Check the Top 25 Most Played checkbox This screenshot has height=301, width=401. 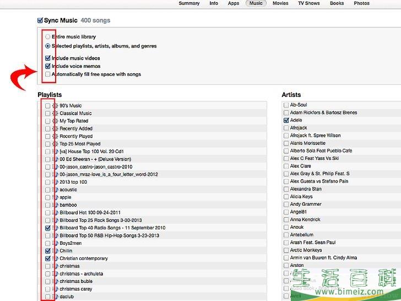click(x=47, y=144)
